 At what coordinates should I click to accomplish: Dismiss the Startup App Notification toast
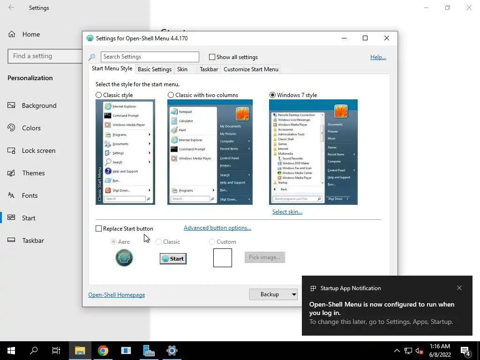point(459,288)
